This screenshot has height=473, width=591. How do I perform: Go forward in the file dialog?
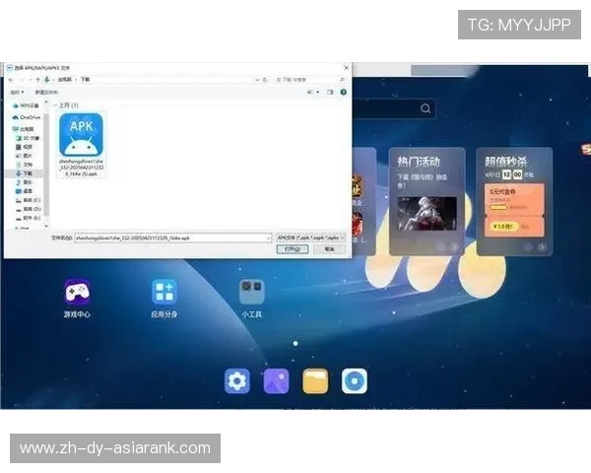click(22, 80)
